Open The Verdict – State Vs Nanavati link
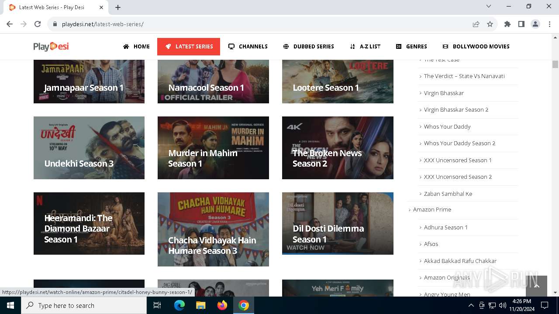Screen dimensions: 559x314 [x=464, y=76]
